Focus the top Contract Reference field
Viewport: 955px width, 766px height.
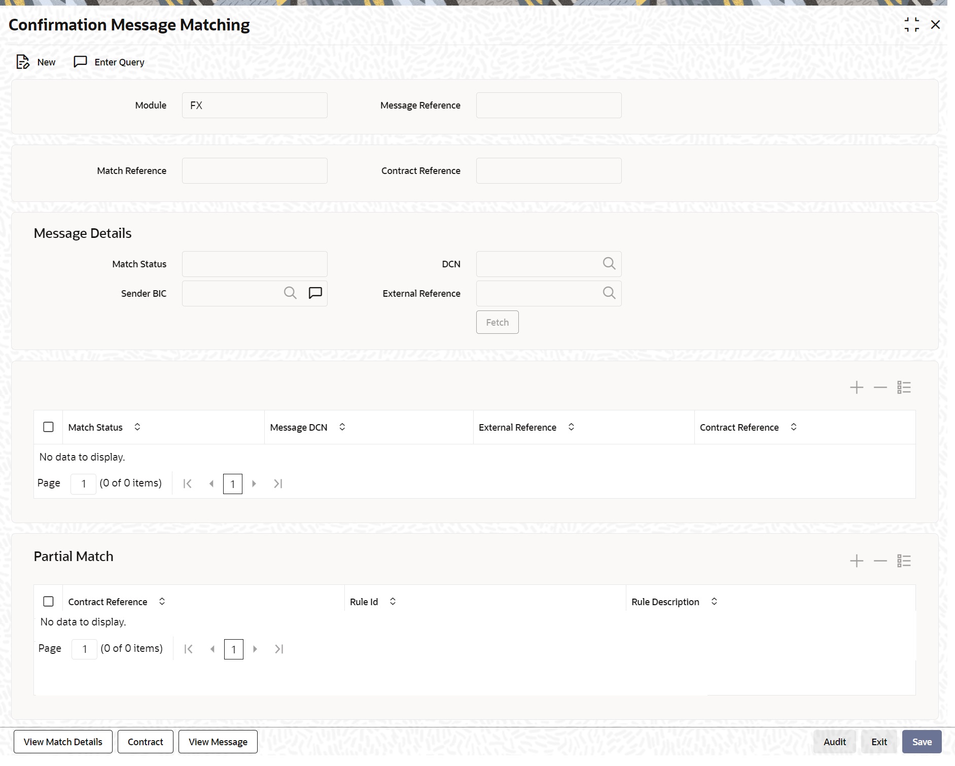(549, 171)
